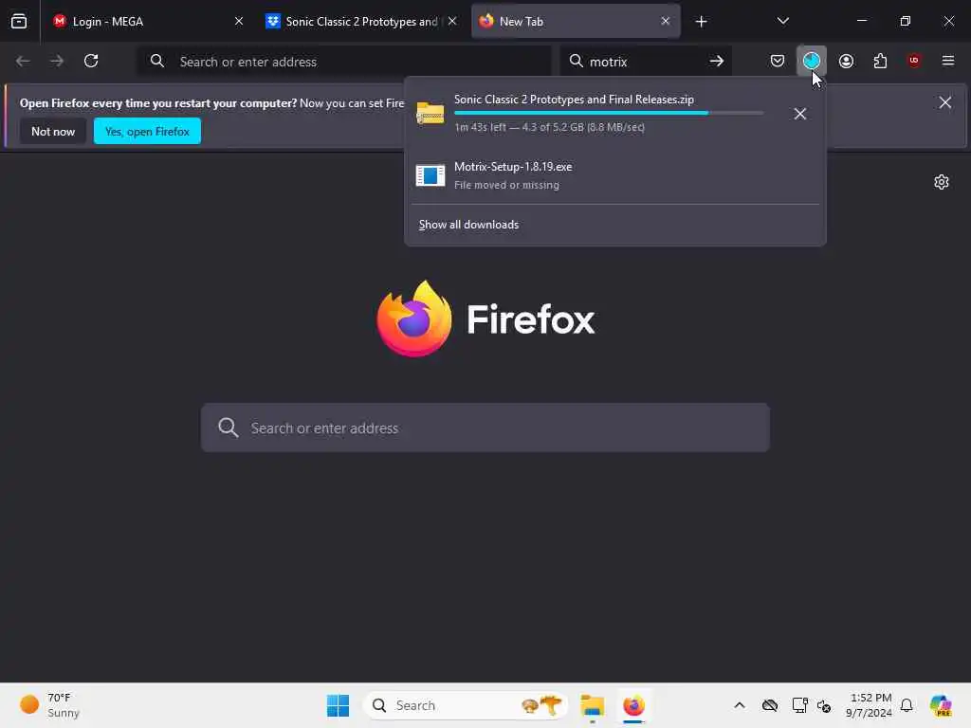Expand the hidden system tray icons
The width and height of the screenshot is (971, 728).
click(x=740, y=705)
